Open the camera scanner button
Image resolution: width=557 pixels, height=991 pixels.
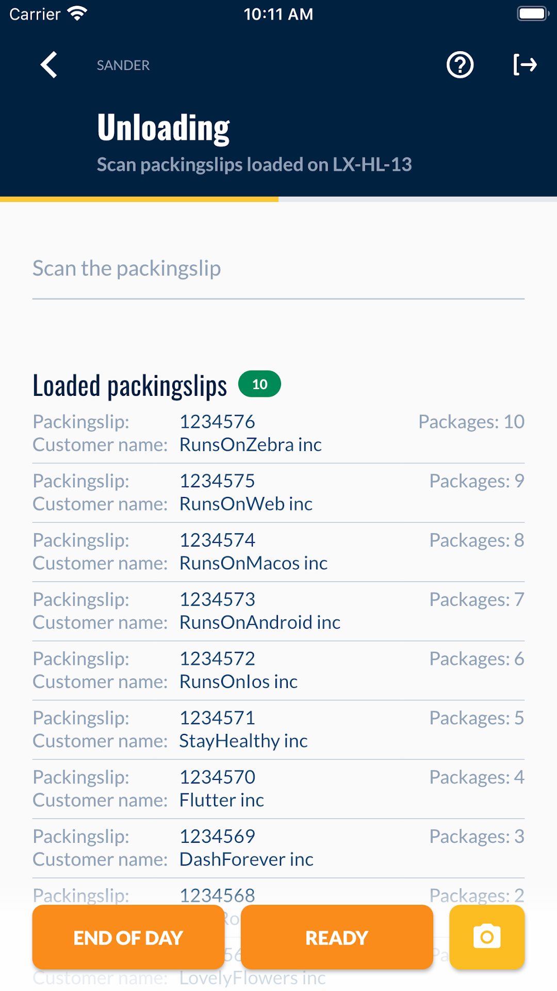point(487,937)
